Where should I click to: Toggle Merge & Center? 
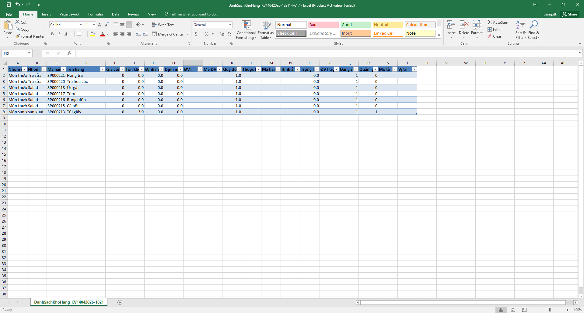click(x=168, y=34)
